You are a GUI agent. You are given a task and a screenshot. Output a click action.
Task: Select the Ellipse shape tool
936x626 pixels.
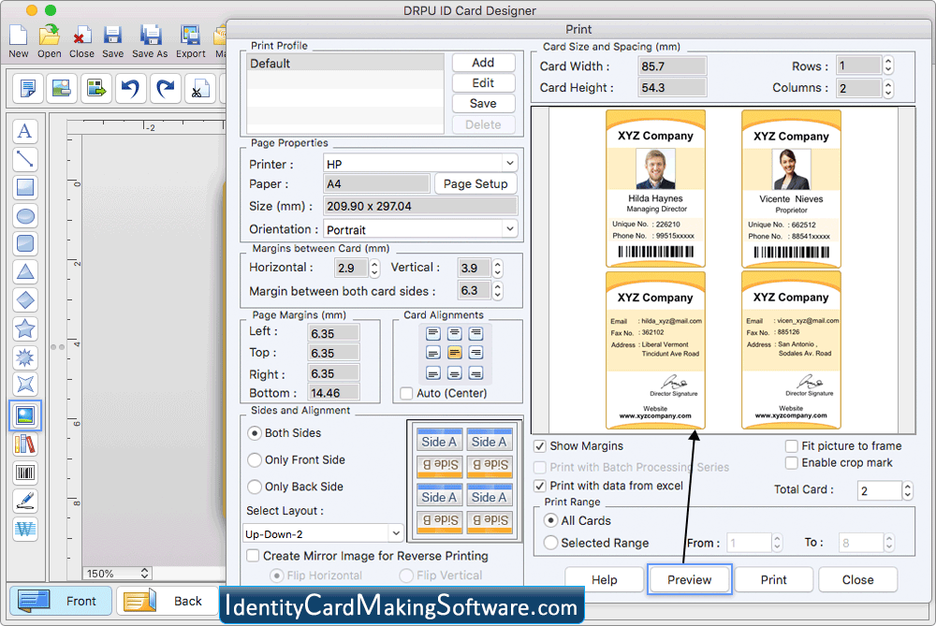[25, 215]
